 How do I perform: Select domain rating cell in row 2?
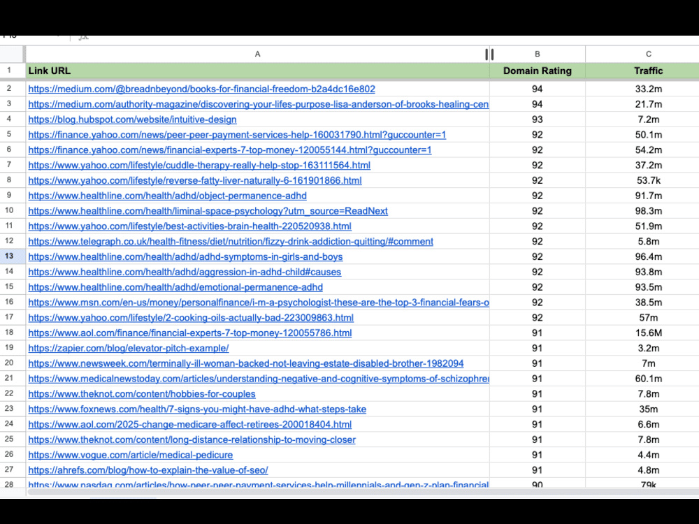click(x=537, y=89)
